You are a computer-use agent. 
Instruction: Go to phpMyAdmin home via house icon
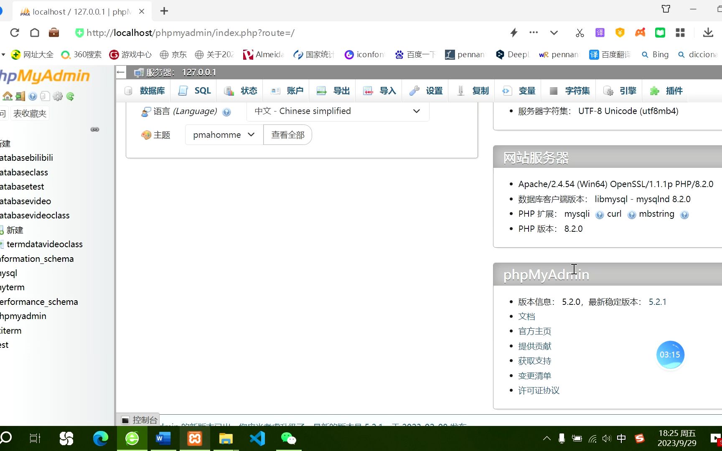pos(8,96)
